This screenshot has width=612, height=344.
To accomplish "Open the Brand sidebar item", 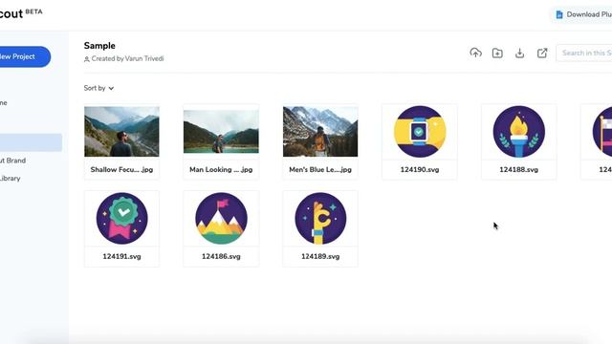I will pyautogui.click(x=12, y=161).
